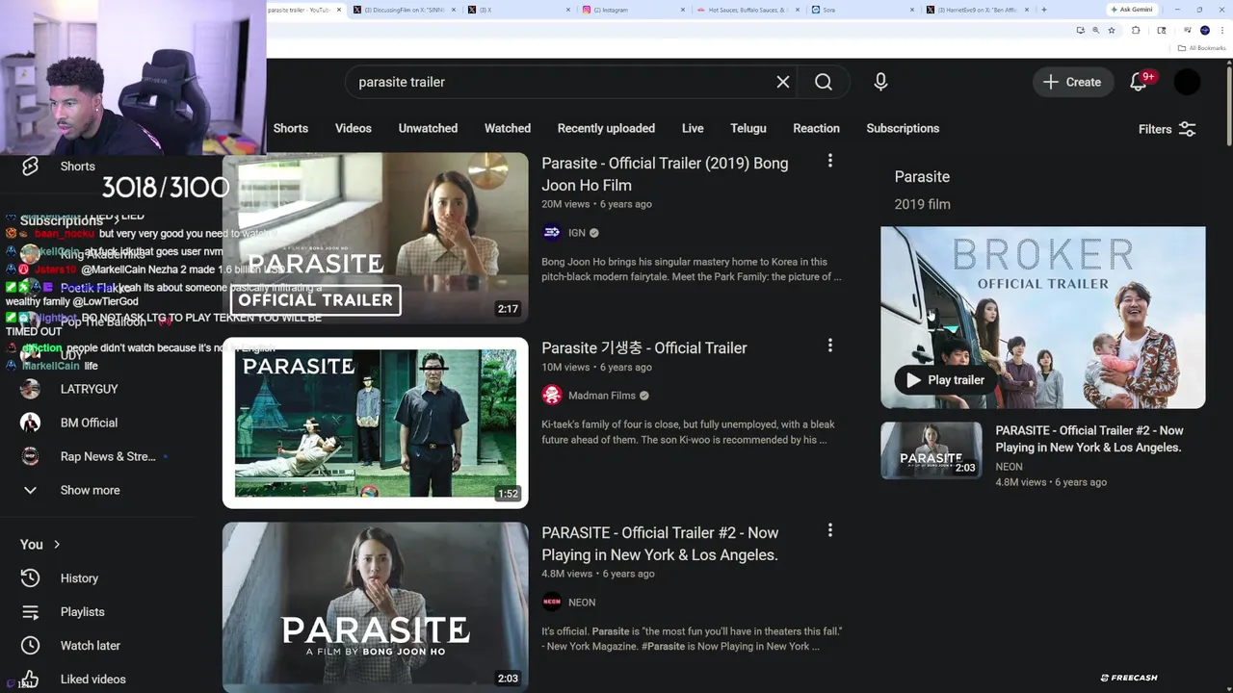The image size is (1233, 693).
Task: Open the Madman Films channel name link
Action: pos(602,396)
